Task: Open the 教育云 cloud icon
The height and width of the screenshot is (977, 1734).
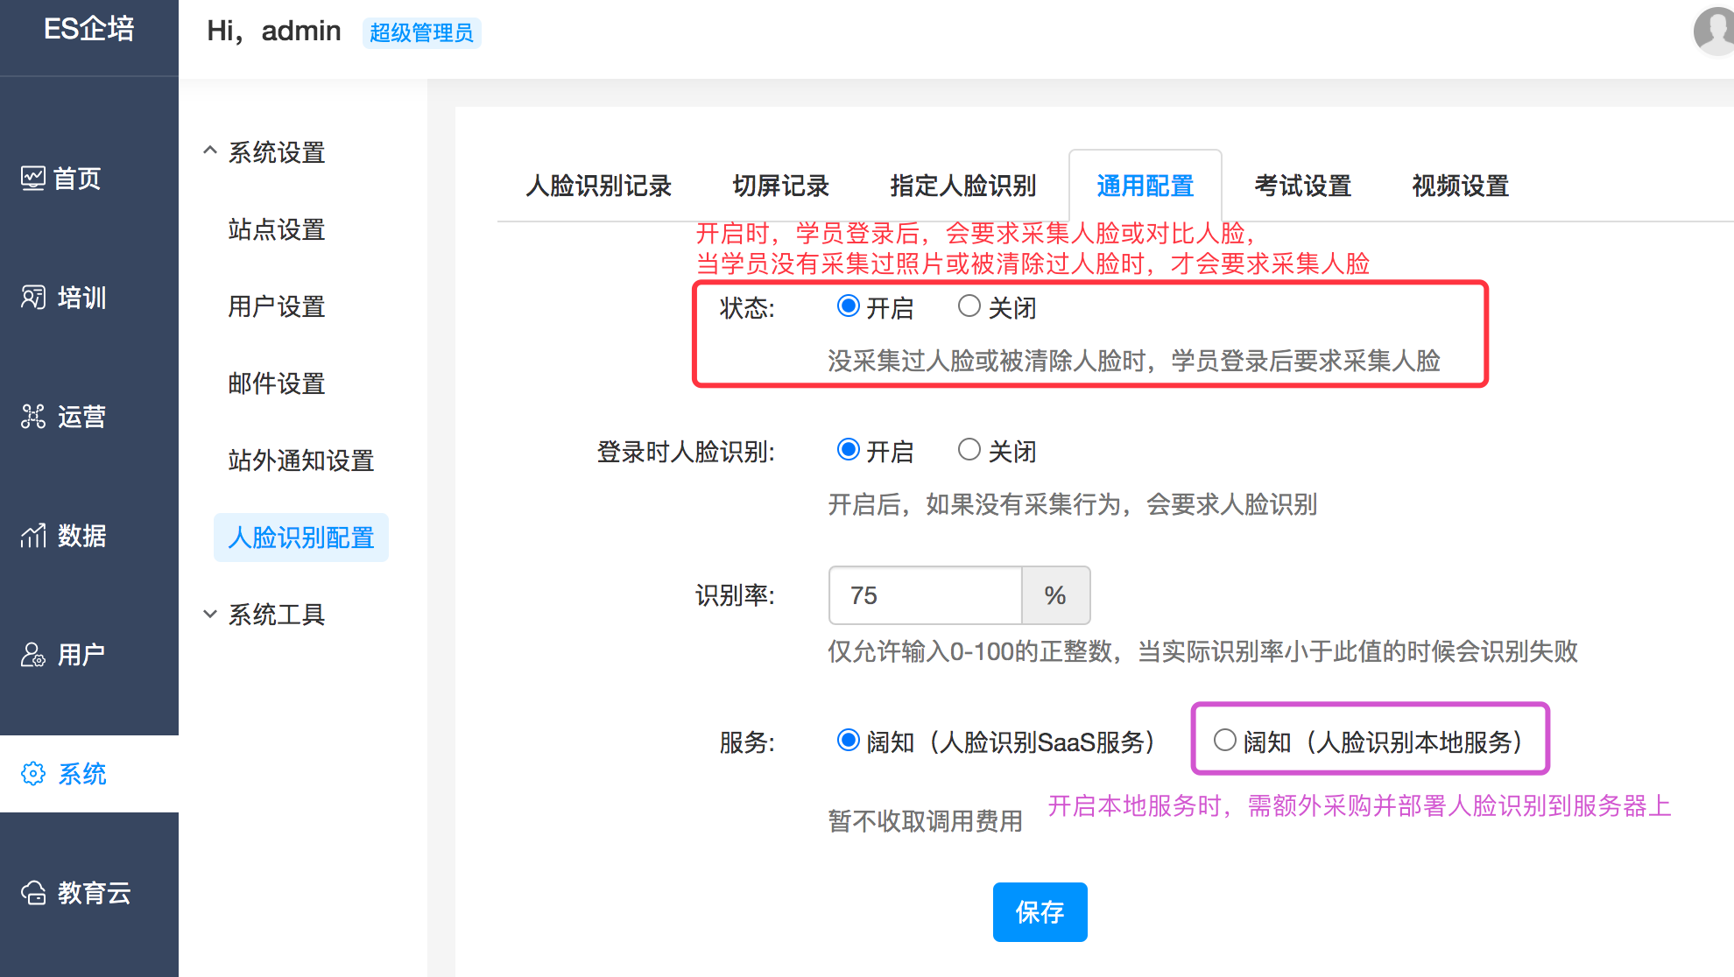Action: pos(33,893)
